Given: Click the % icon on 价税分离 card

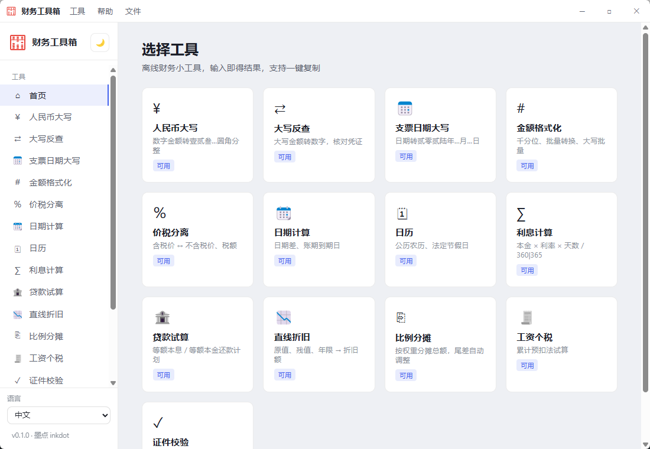Looking at the screenshot, I should 160,213.
